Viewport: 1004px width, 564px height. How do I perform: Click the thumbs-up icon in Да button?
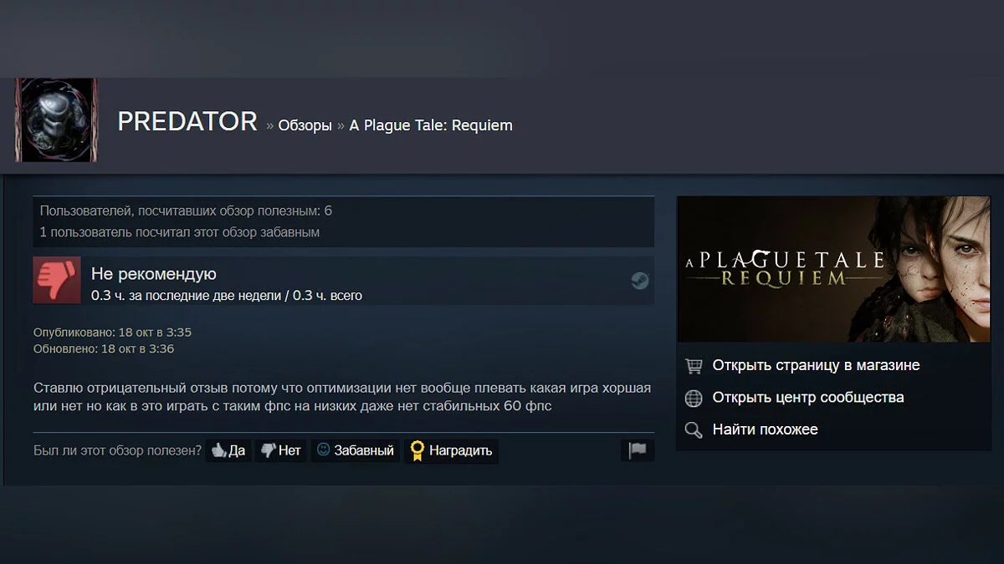pos(218,451)
